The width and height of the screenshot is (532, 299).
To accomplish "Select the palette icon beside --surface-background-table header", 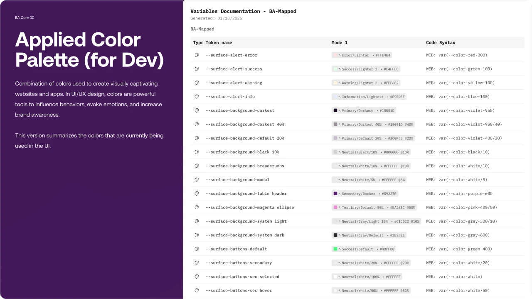I will point(197,194).
